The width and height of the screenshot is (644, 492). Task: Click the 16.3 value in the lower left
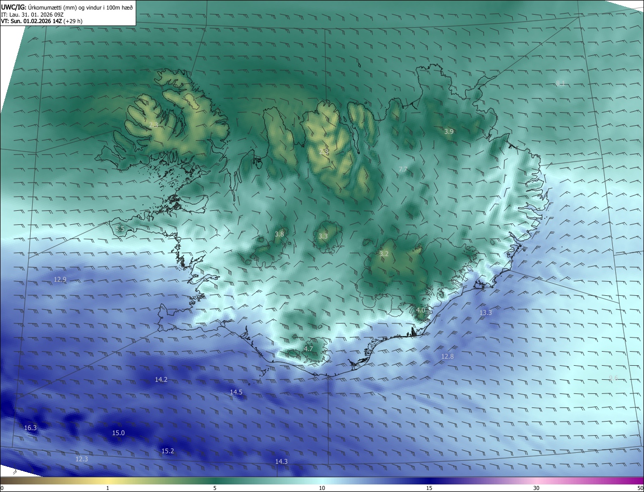(30, 428)
